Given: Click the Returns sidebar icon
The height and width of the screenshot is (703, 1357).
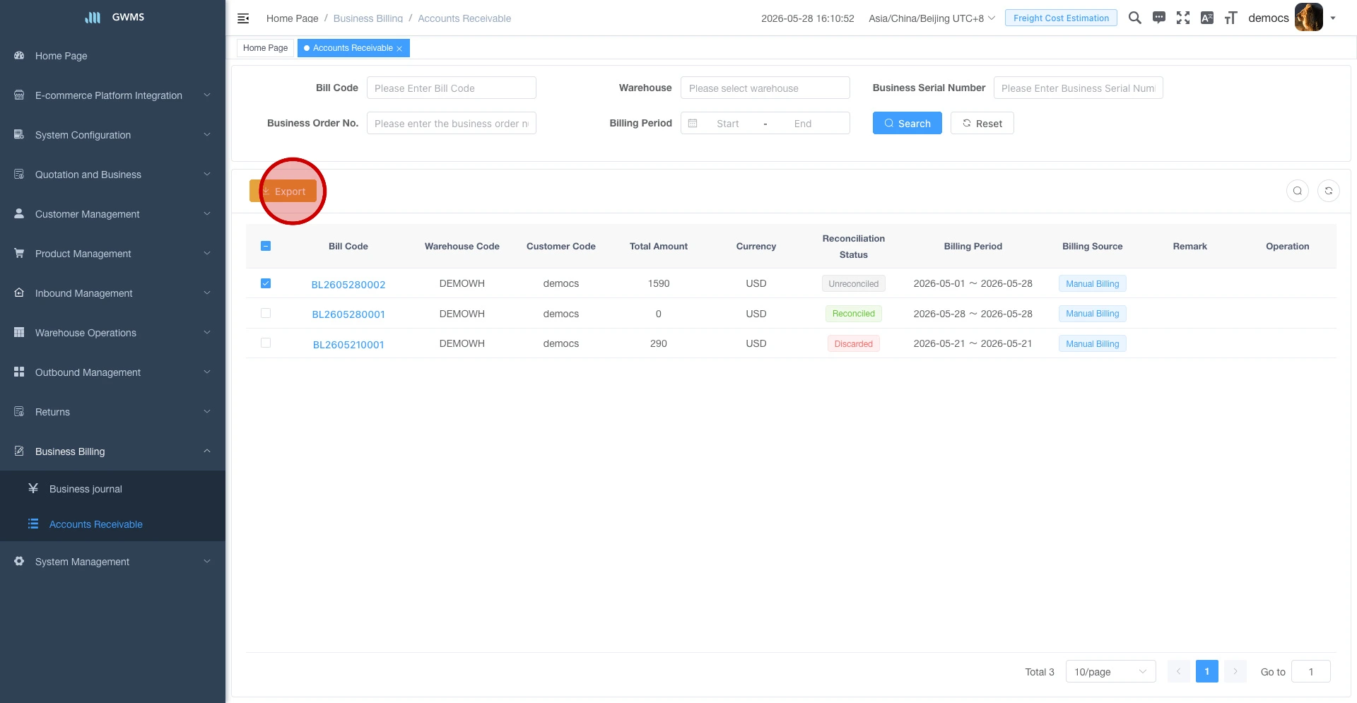Looking at the screenshot, I should point(19,411).
